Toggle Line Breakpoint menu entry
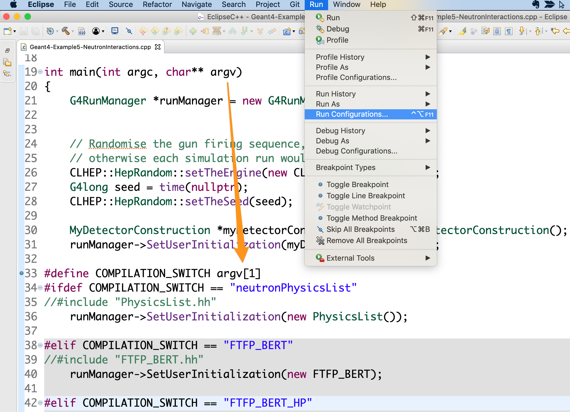The height and width of the screenshot is (412, 570). click(365, 196)
